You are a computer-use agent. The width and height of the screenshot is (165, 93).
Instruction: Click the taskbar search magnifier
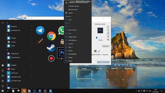[8, 91]
